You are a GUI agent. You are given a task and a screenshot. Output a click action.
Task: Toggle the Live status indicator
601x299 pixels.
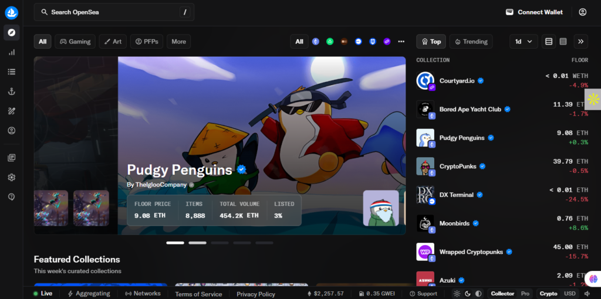[x=42, y=294]
